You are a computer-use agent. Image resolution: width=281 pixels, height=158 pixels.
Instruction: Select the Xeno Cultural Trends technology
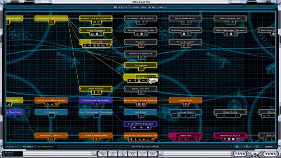[x=230, y=30]
